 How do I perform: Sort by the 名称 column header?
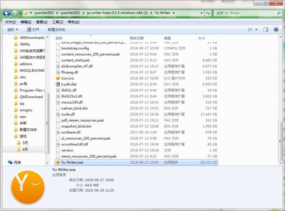[x=91, y=38]
